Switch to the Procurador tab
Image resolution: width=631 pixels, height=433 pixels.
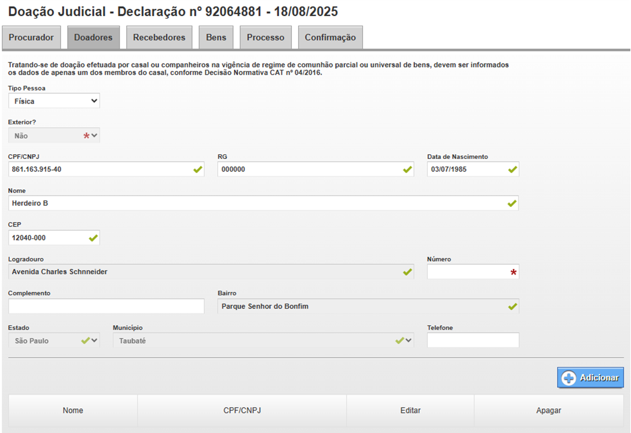pos(31,38)
